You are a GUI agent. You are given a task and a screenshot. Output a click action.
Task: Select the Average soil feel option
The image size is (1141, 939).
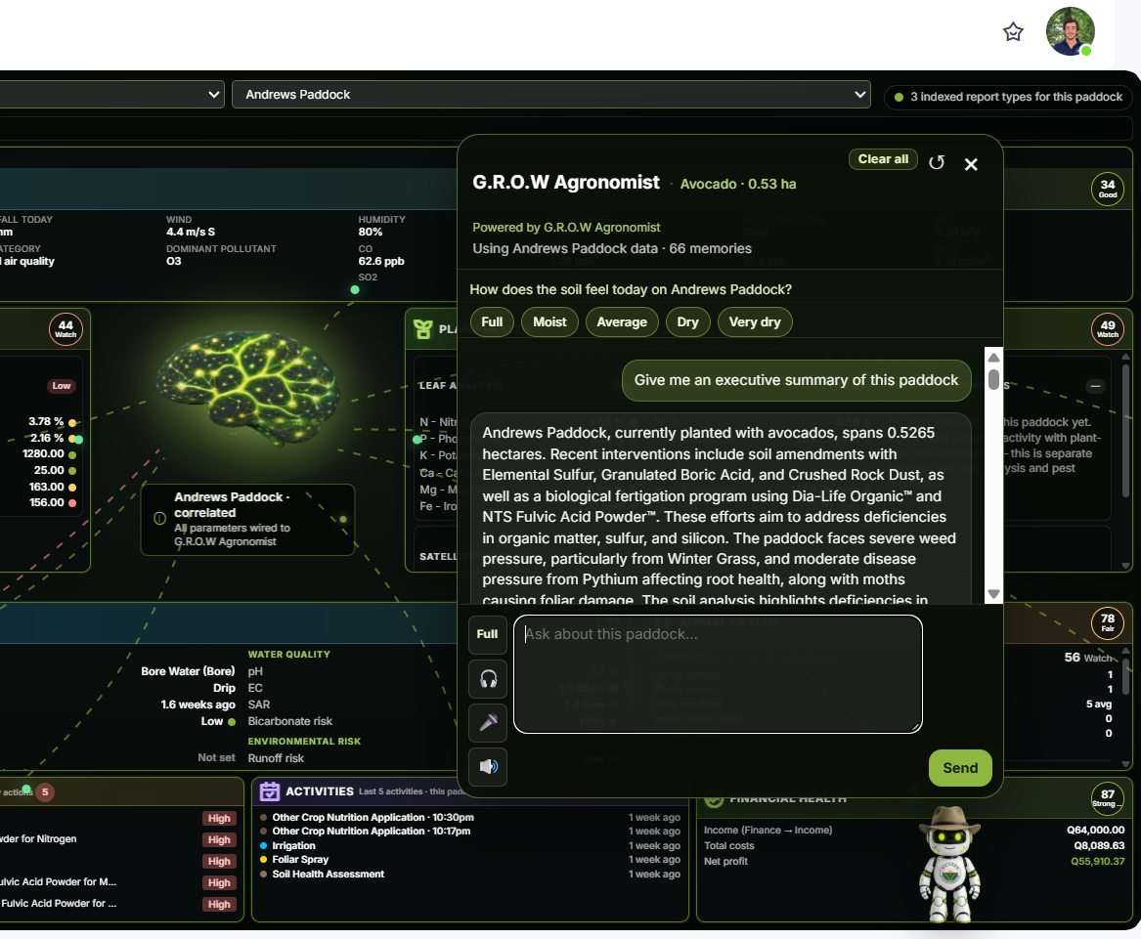pyautogui.click(x=622, y=322)
